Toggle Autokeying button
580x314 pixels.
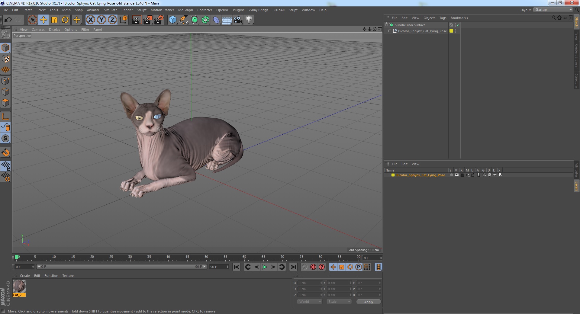tap(313, 267)
